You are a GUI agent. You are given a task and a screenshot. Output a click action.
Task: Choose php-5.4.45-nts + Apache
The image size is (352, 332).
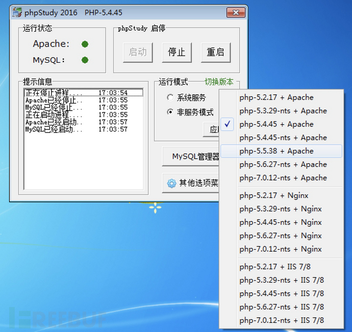281,138
